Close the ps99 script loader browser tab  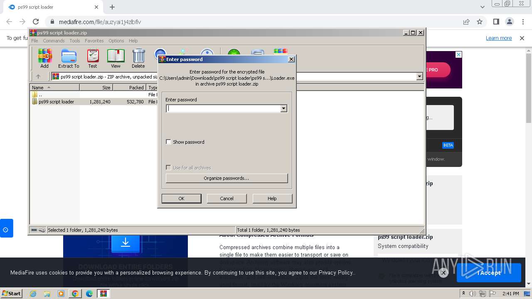coord(96,7)
